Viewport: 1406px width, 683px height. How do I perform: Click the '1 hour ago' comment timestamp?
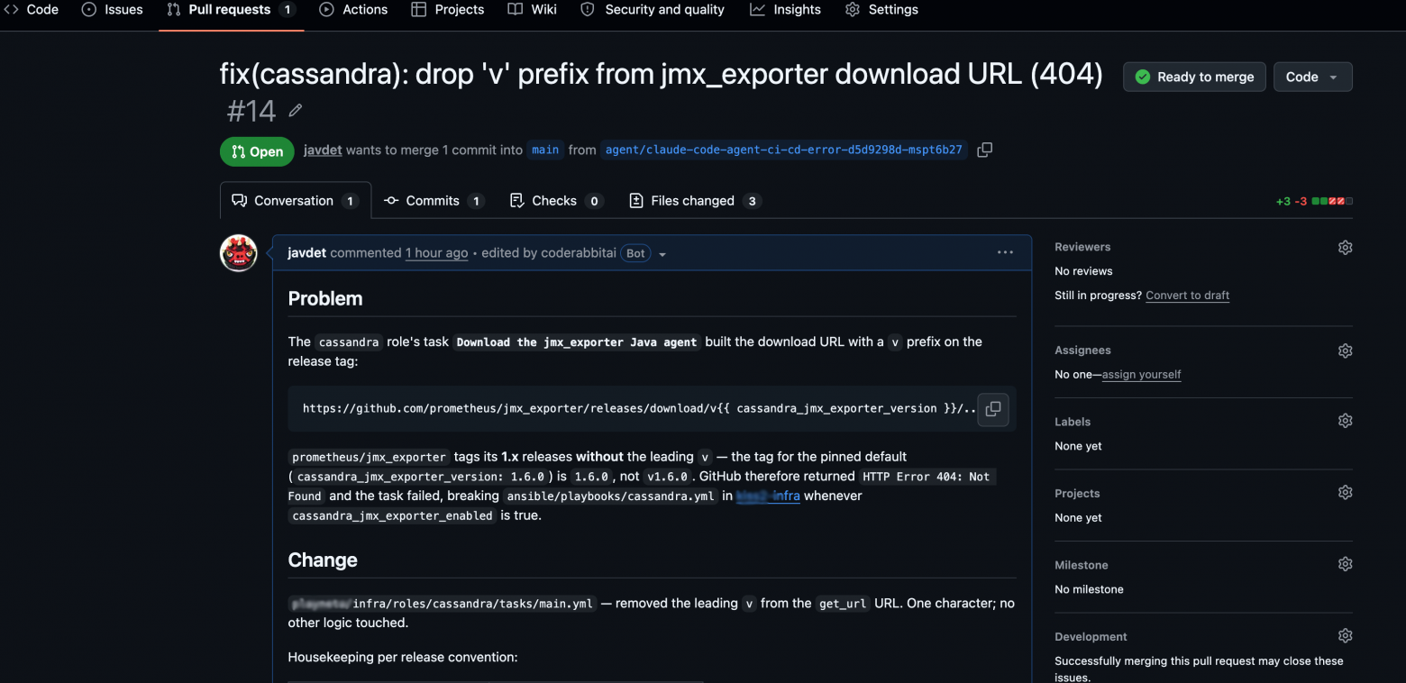point(436,253)
